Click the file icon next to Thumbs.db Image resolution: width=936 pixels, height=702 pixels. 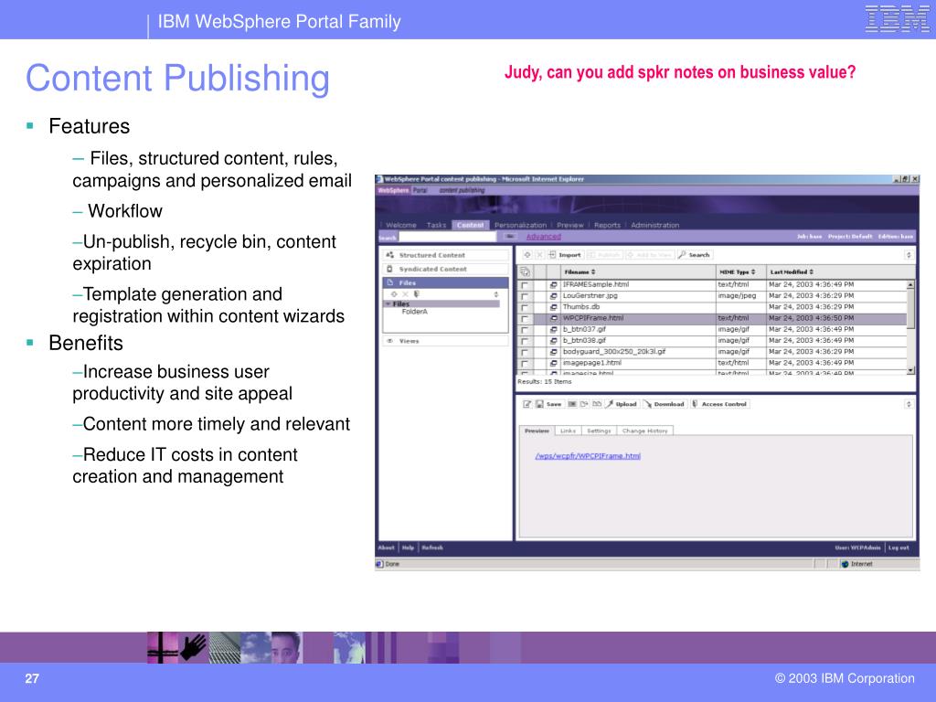point(553,307)
